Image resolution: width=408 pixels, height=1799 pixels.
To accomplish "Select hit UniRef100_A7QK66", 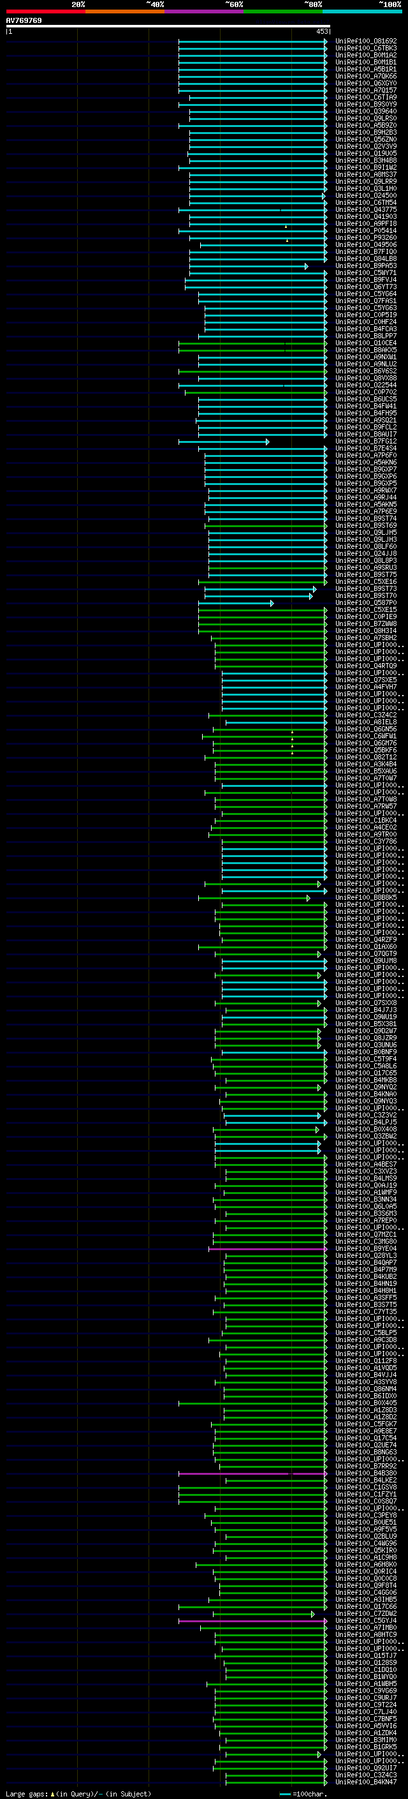I will tap(365, 76).
